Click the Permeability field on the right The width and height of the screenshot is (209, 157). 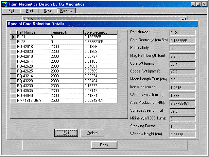pyautogui.click(x=183, y=49)
